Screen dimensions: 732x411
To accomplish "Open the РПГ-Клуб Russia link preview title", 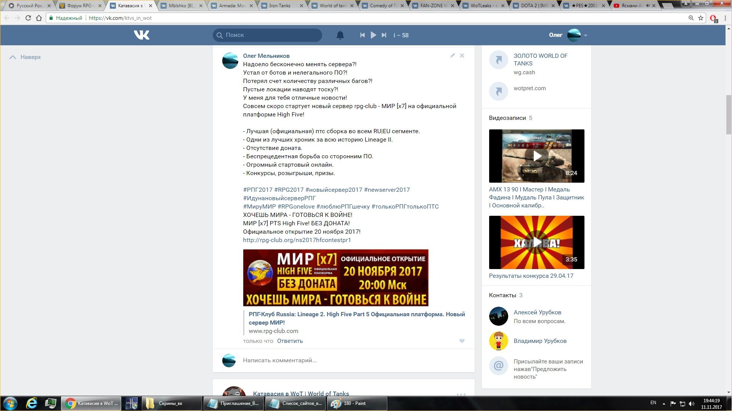I will [357, 319].
